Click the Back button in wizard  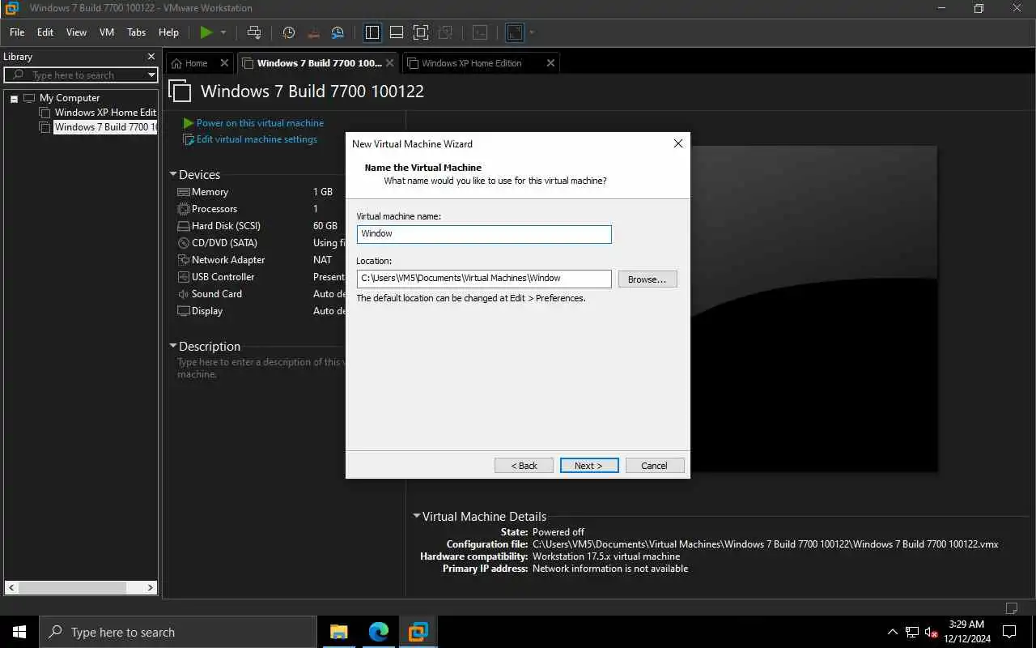click(x=524, y=466)
